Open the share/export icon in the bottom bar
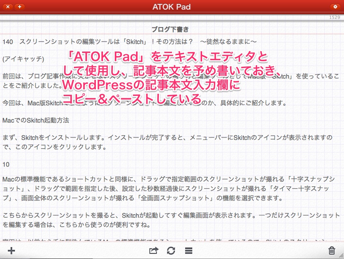 (154, 250)
